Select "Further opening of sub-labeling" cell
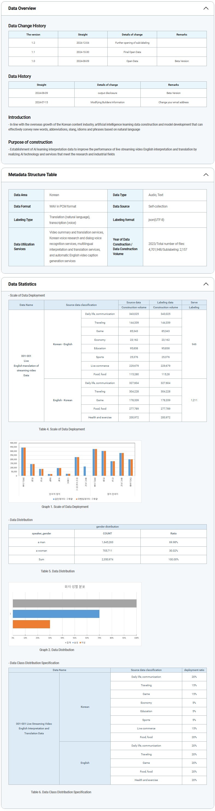The width and height of the screenshot is (215, 811). click(132, 43)
